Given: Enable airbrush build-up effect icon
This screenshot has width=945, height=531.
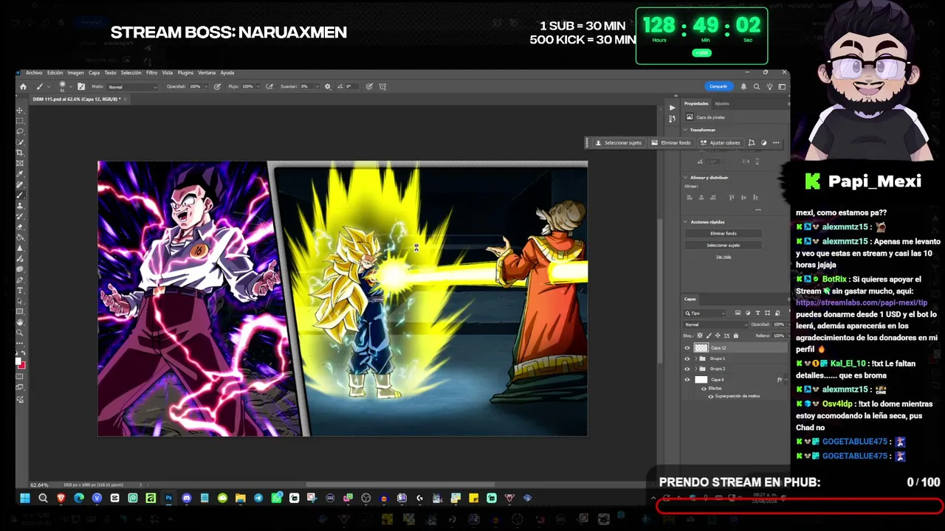Looking at the screenshot, I should 269,86.
